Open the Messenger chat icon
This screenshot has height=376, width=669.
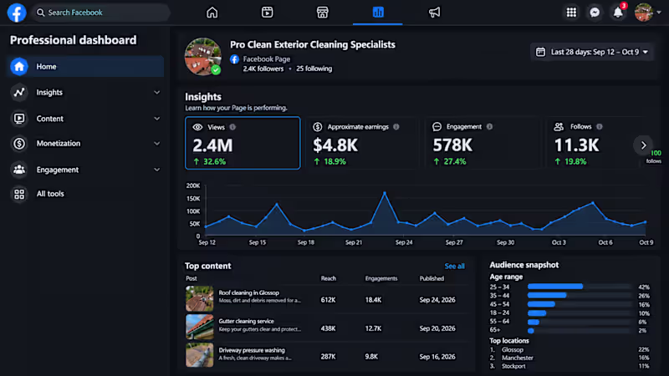click(595, 13)
